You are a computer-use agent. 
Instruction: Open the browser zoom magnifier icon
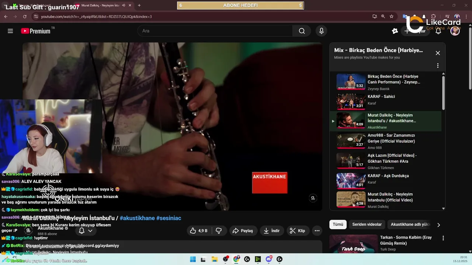tap(383, 17)
